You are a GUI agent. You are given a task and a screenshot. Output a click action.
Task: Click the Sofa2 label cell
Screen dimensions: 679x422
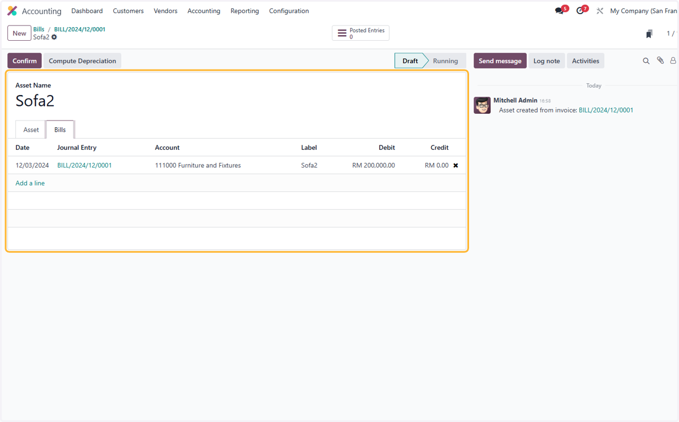point(309,166)
